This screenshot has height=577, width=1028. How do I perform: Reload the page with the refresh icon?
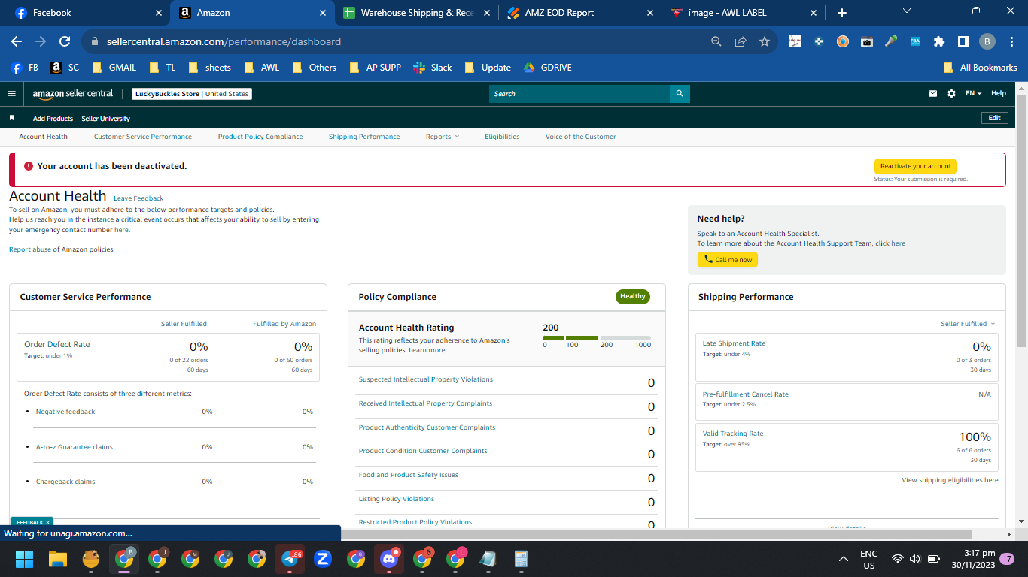coord(65,42)
